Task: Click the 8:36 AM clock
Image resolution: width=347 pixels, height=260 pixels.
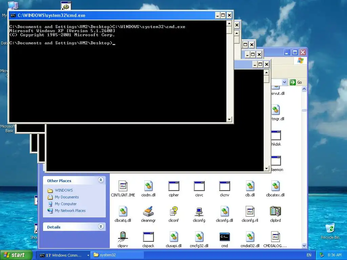Action: pyautogui.click(x=334, y=255)
